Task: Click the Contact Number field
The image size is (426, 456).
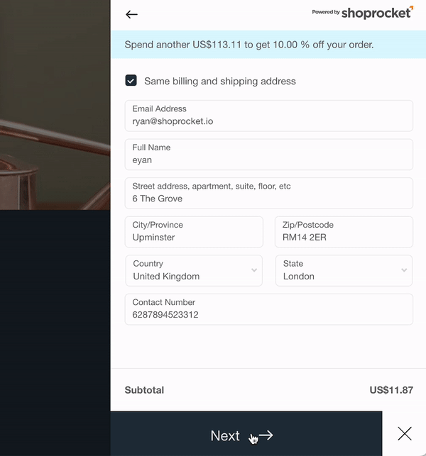Action: [x=269, y=309]
